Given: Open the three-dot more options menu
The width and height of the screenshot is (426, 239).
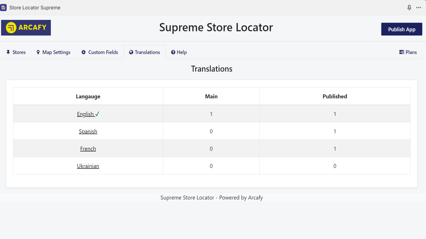Looking at the screenshot, I should tap(419, 8).
